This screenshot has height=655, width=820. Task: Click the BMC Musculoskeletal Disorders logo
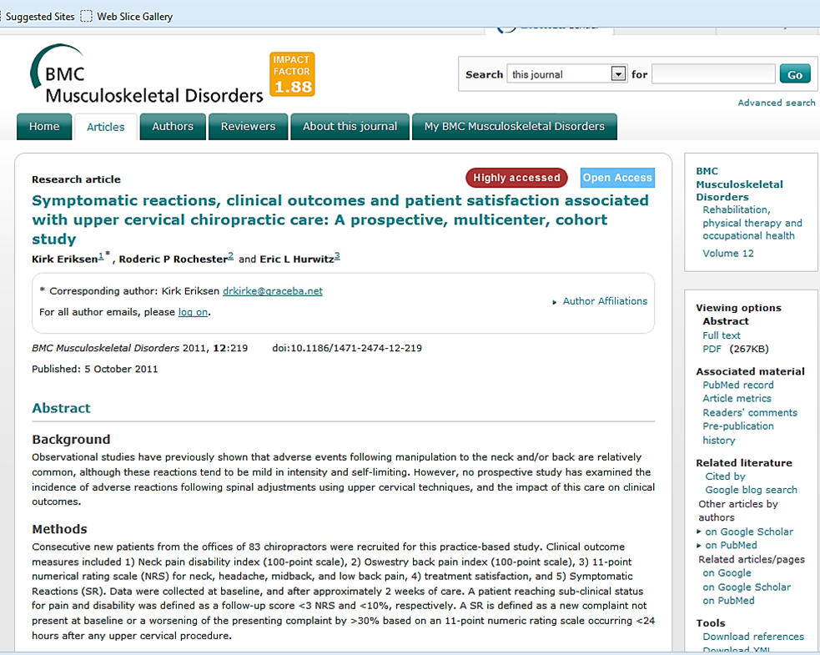147,75
